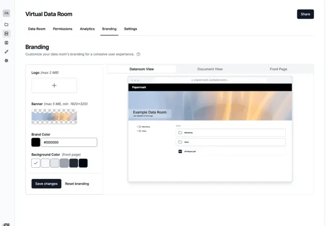The image size is (326, 226).
Task: Switch to the Data Room tab
Action: tap(37, 29)
